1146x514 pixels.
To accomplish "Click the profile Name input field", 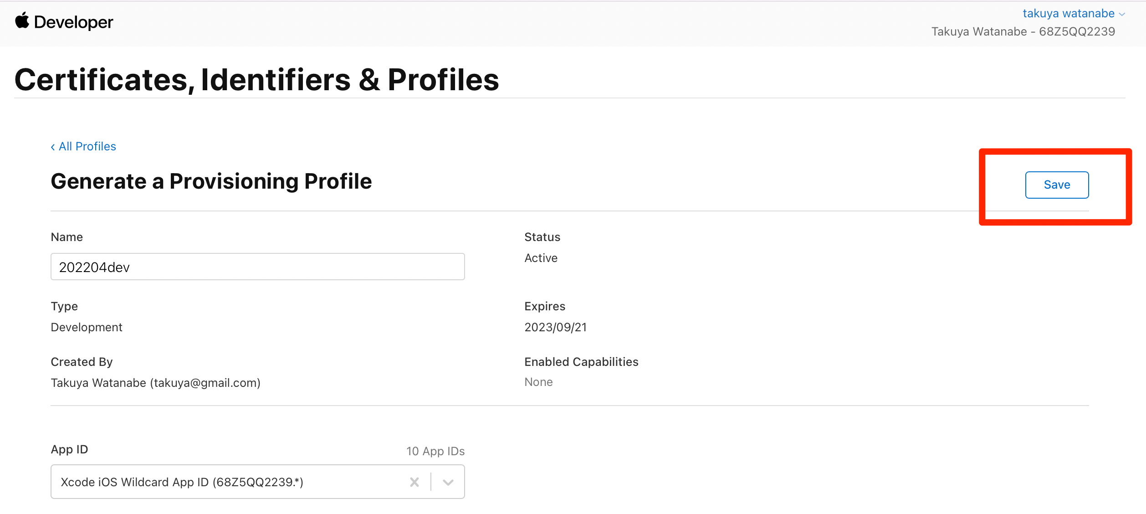I will tap(257, 267).
